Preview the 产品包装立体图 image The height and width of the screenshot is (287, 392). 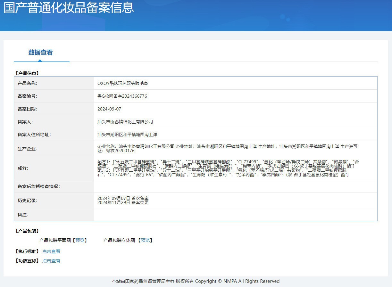(145, 240)
